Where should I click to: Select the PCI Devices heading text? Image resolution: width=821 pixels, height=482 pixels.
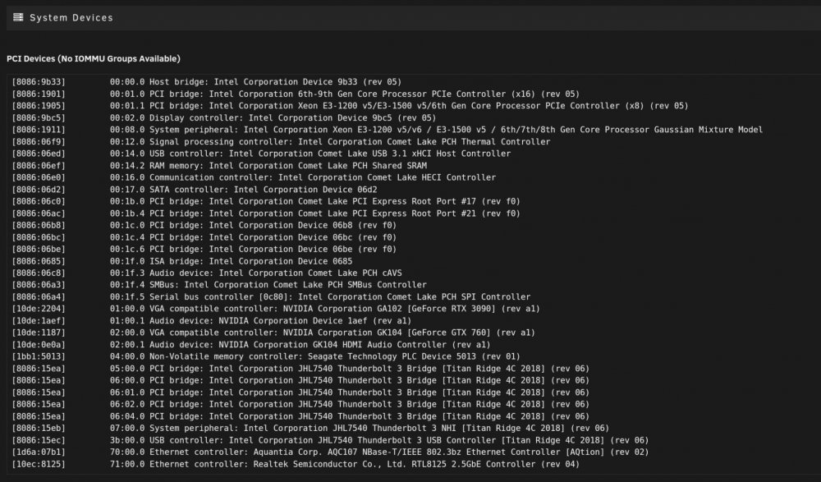pos(94,58)
